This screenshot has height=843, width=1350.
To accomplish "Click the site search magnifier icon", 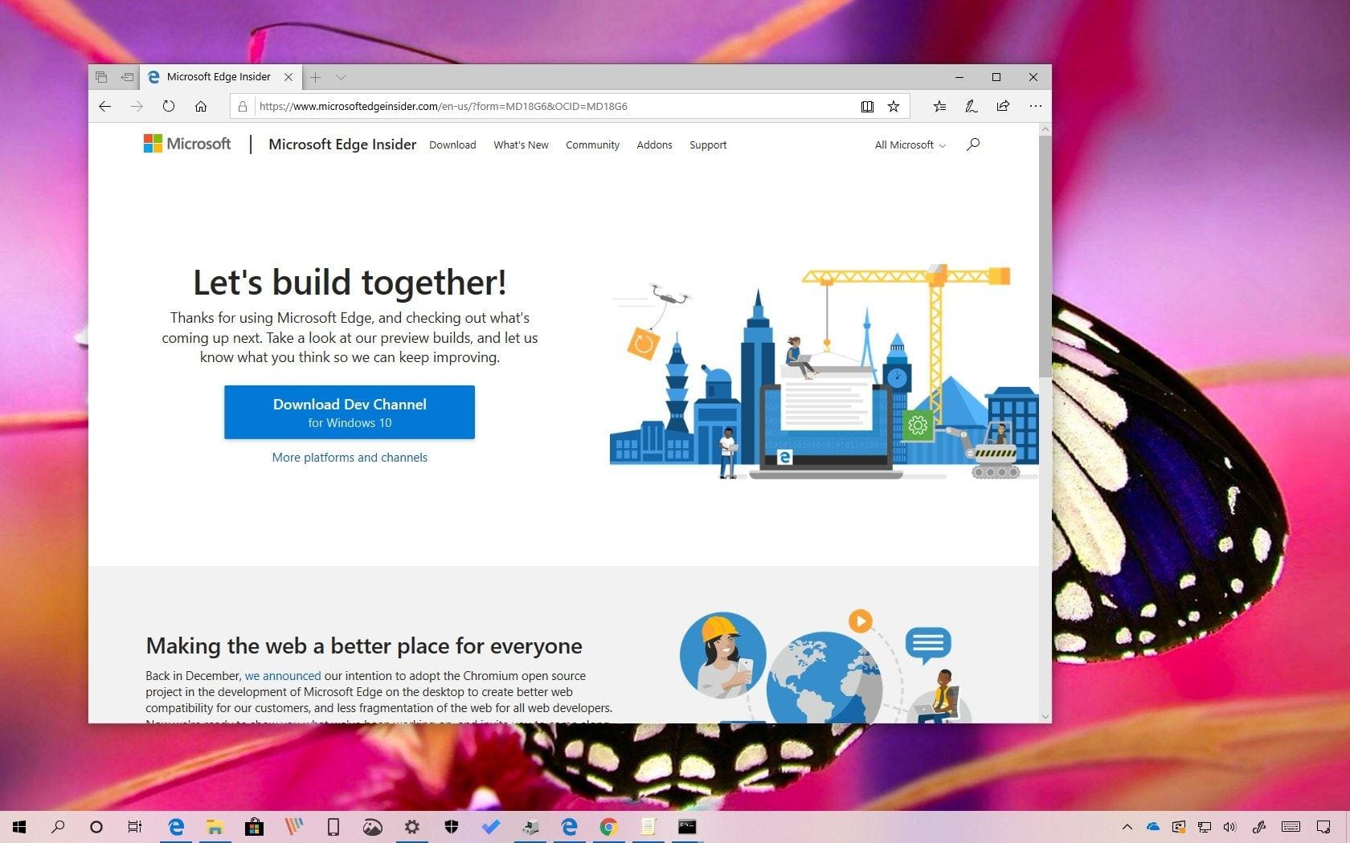I will 973,145.
